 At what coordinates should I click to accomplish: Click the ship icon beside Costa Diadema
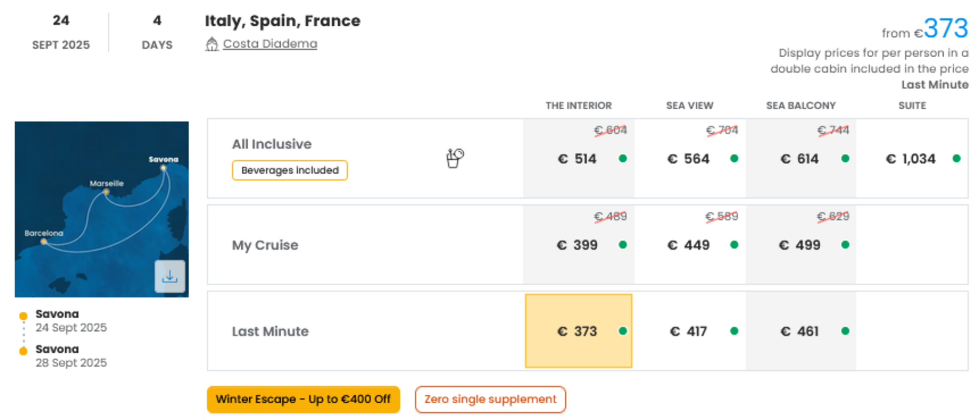tap(212, 44)
